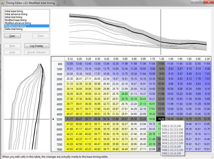Select 'Delta total timing' in the list
This screenshot has width=214, height=159.
pos(14,29)
